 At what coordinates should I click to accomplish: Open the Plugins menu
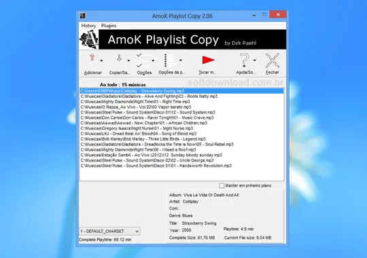click(x=109, y=26)
